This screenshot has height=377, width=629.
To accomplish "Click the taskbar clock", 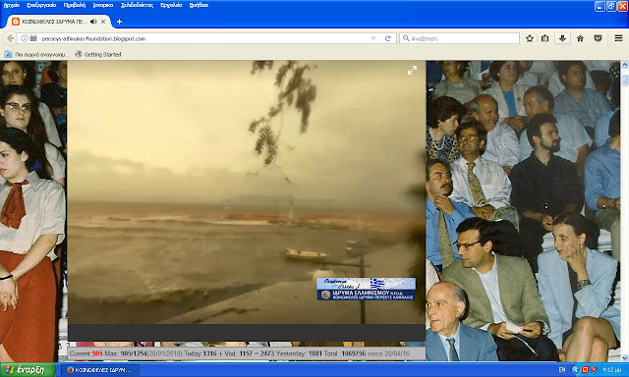I will click(x=611, y=370).
